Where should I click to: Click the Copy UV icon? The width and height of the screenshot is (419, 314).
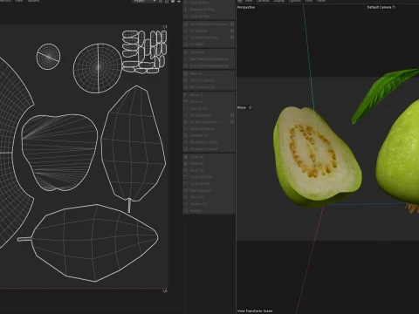(186, 157)
